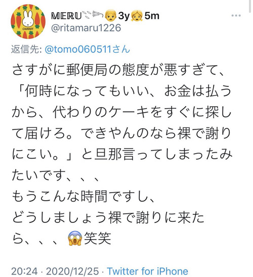The height and width of the screenshot is (277, 253).
Task: Open the @tomo060511 reply-to mention
Action: [x=88, y=49]
